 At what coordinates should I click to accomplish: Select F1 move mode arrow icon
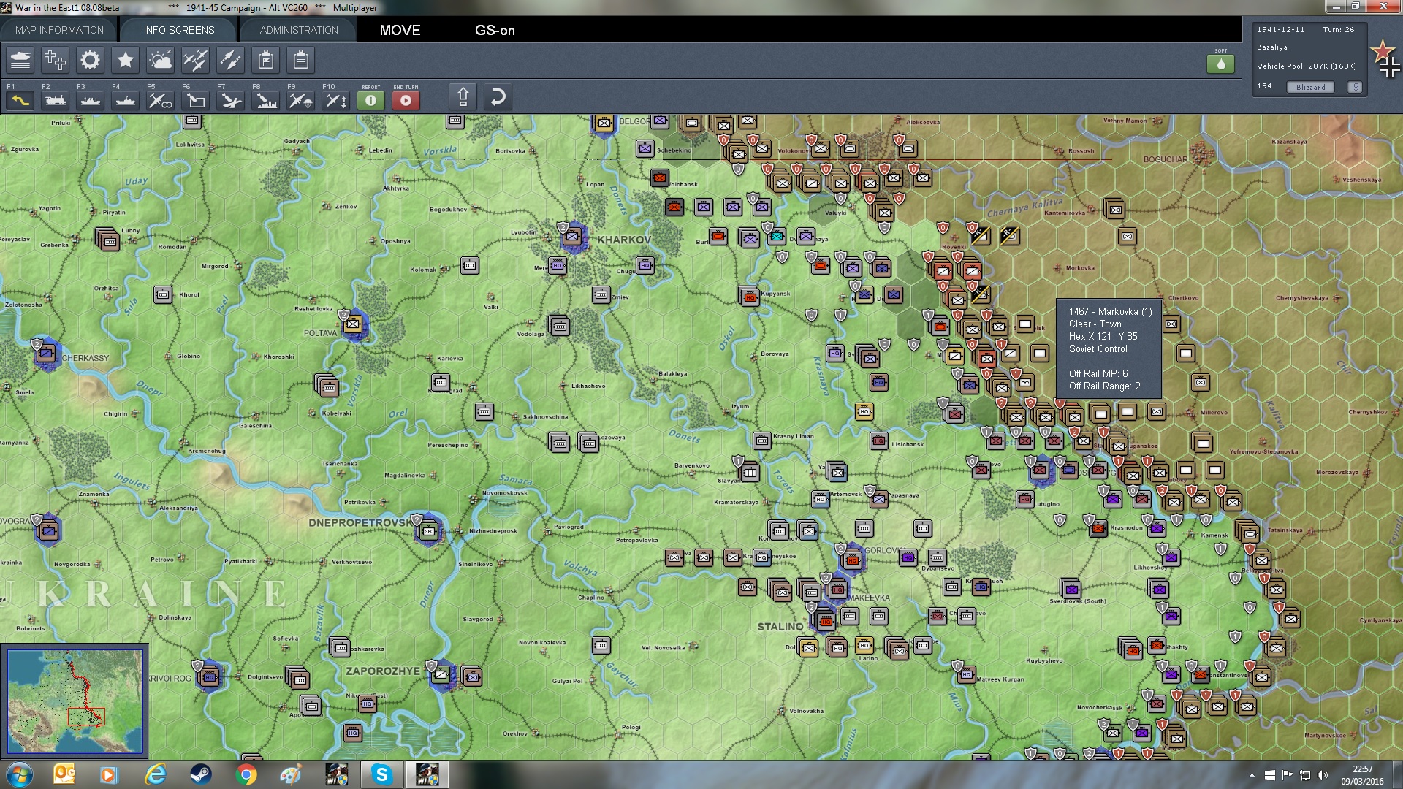coord(20,100)
